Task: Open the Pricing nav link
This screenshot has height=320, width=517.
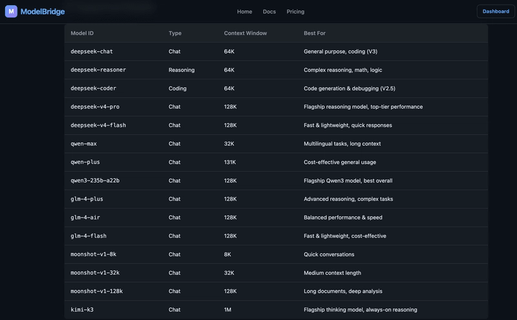Action: 295,12
